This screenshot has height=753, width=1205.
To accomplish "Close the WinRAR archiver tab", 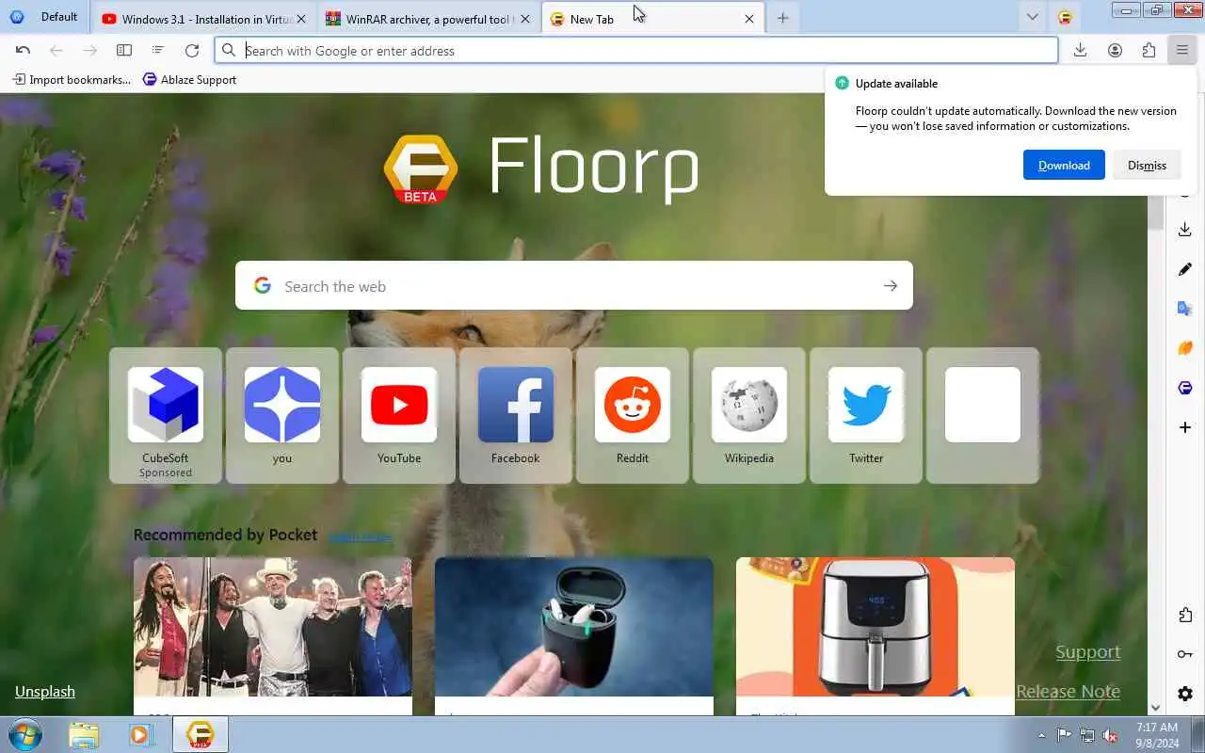I will (x=525, y=19).
